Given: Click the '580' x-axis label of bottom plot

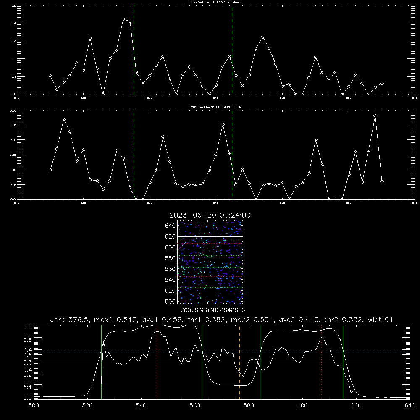Looking at the screenshot, I should click(249, 406).
